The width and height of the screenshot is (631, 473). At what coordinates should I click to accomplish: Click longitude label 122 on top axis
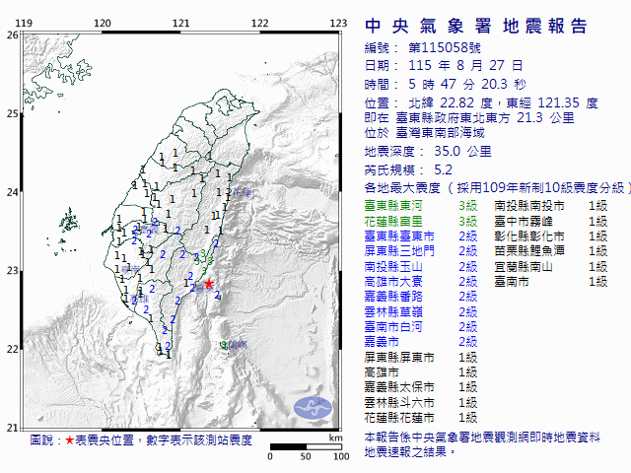(x=259, y=23)
